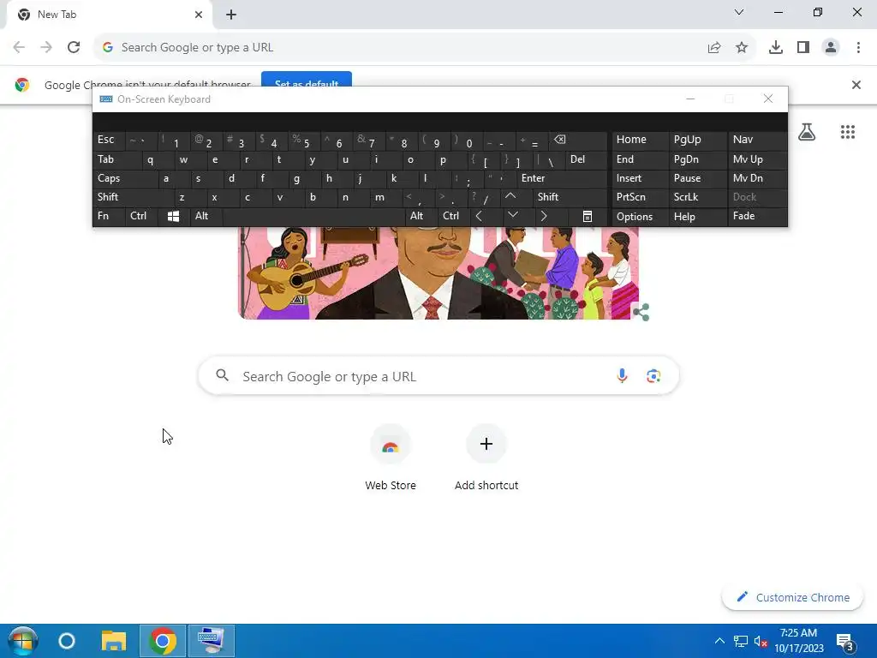This screenshot has height=658, width=877.
Task: Click On-Screen Keyboard taskbar icon
Action: tap(211, 641)
